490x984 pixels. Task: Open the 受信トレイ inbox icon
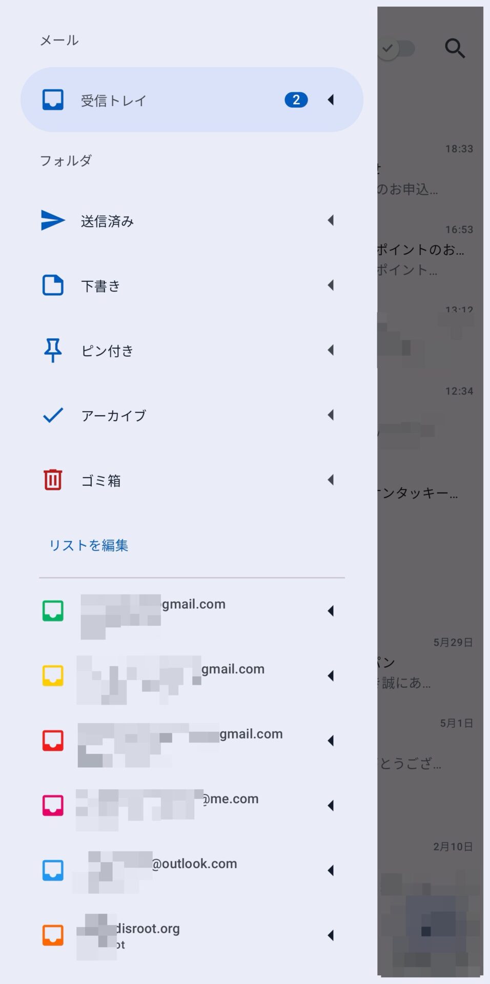click(53, 99)
